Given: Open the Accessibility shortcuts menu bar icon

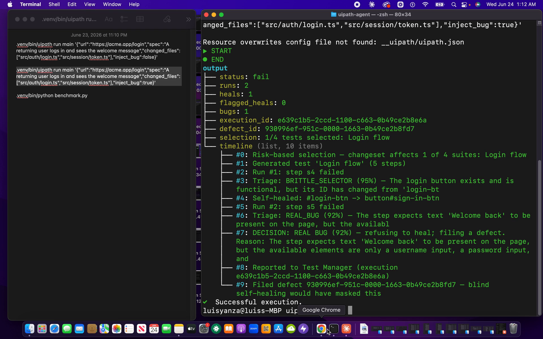Looking at the screenshot, I should pos(412,4).
